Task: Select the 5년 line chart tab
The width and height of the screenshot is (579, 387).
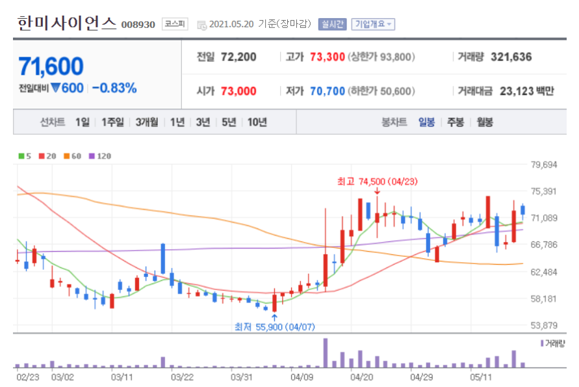Action: coord(229,122)
